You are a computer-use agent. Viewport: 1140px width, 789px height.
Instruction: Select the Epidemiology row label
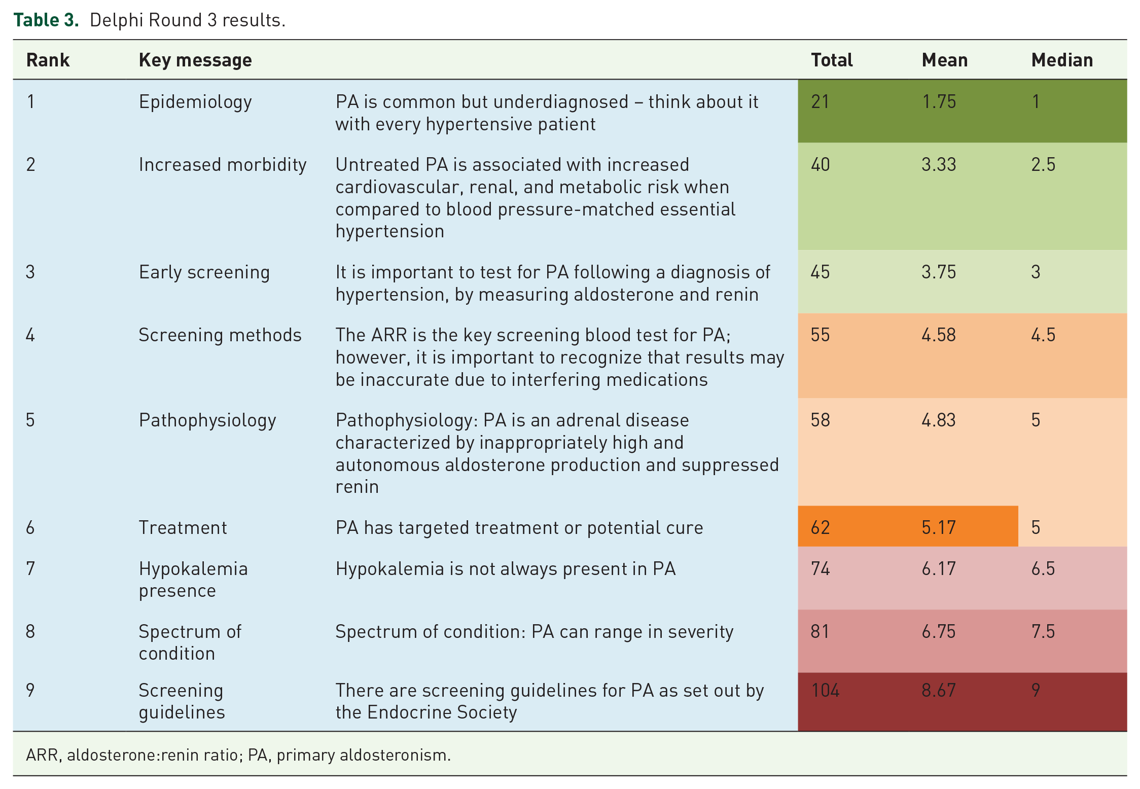click(x=195, y=102)
